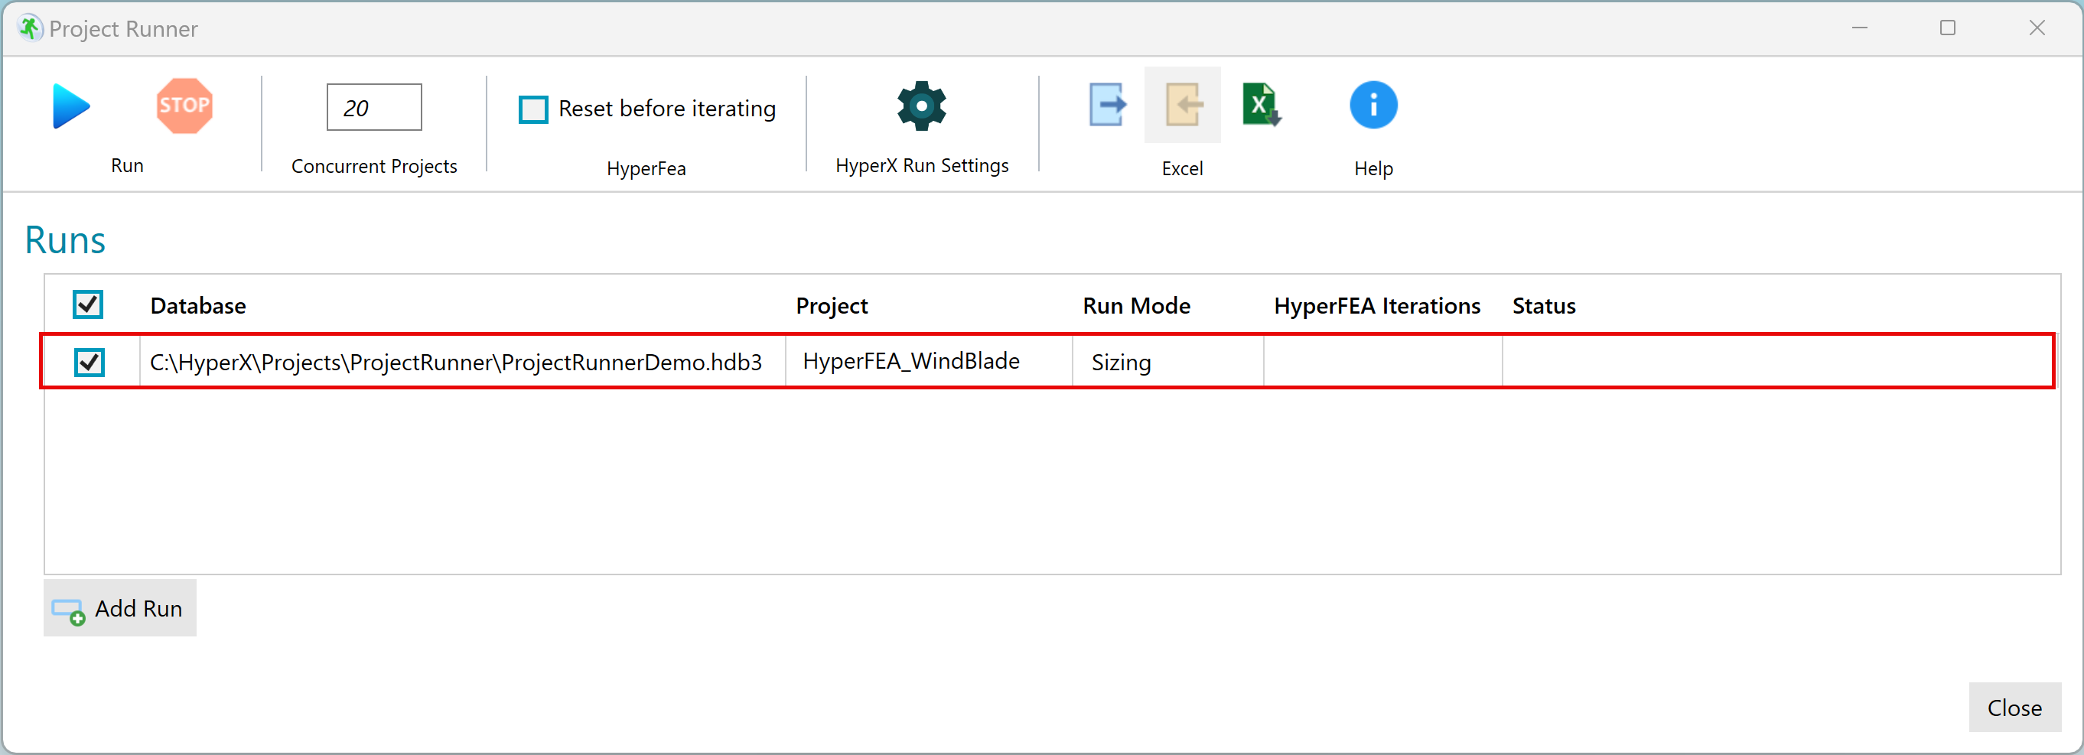Click the green Excel download icon
This screenshot has width=2084, height=755.
[1262, 106]
